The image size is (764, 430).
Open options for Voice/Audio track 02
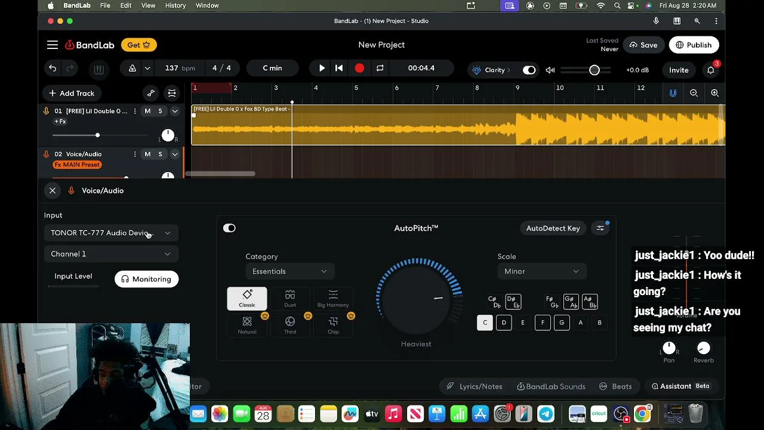click(x=135, y=154)
